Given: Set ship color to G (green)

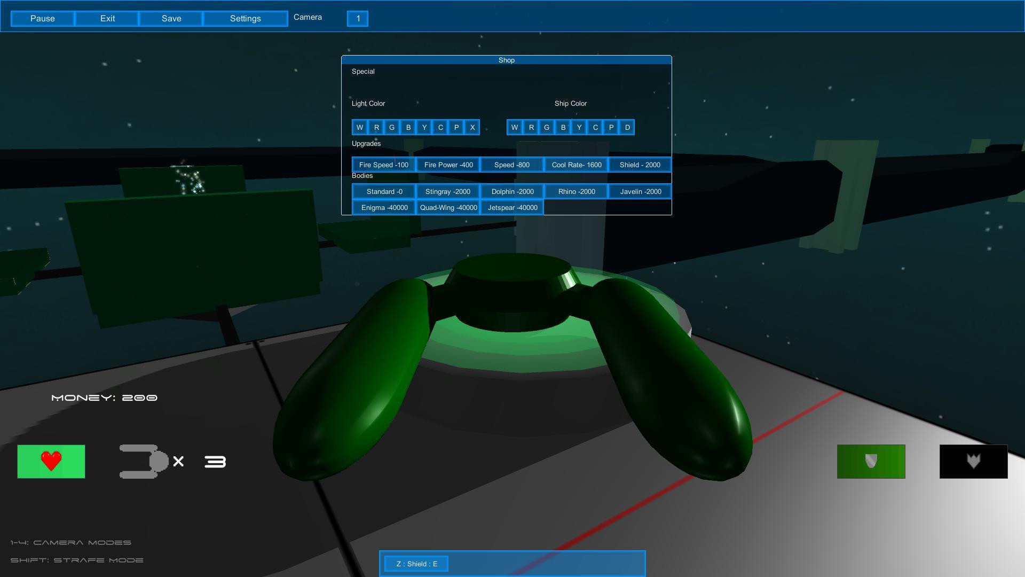Looking at the screenshot, I should point(547,127).
